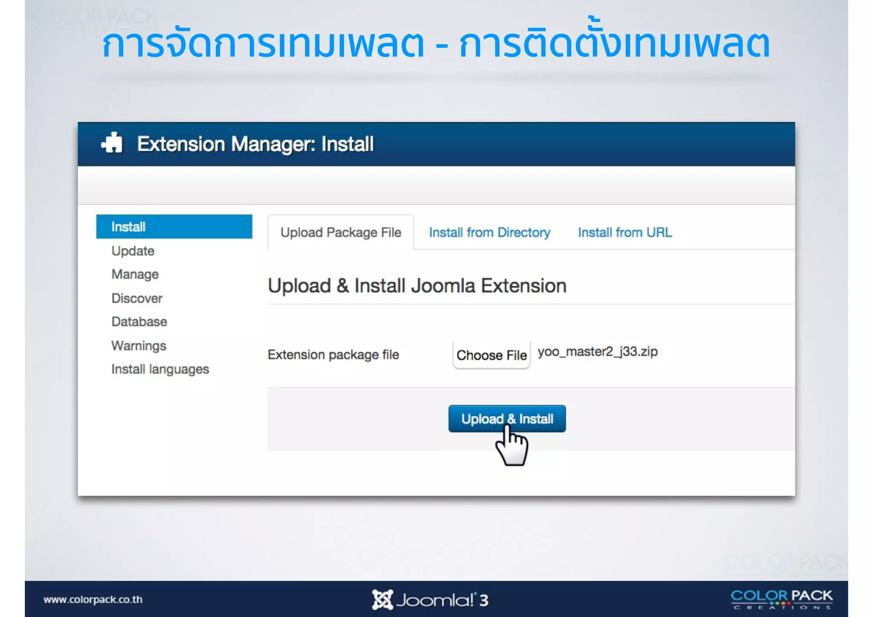Switch to the Install from URL tab
Screen dimensions: 873x617
pos(625,232)
